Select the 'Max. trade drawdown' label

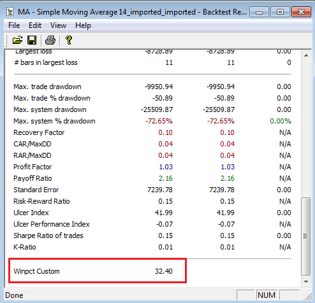point(47,87)
